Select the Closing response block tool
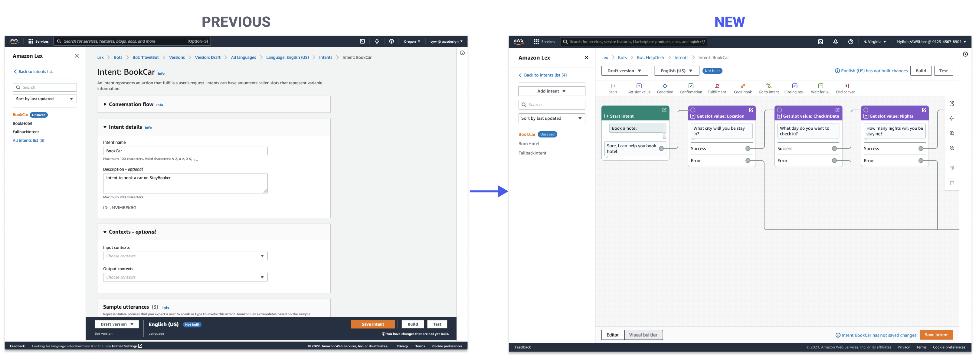The width and height of the screenshot is (979, 364). point(794,89)
